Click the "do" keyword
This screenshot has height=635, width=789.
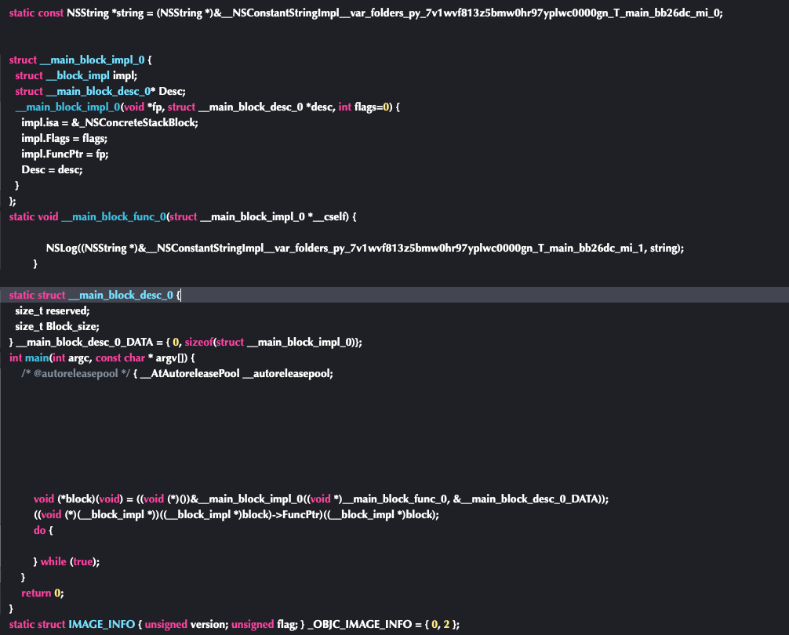point(39,531)
